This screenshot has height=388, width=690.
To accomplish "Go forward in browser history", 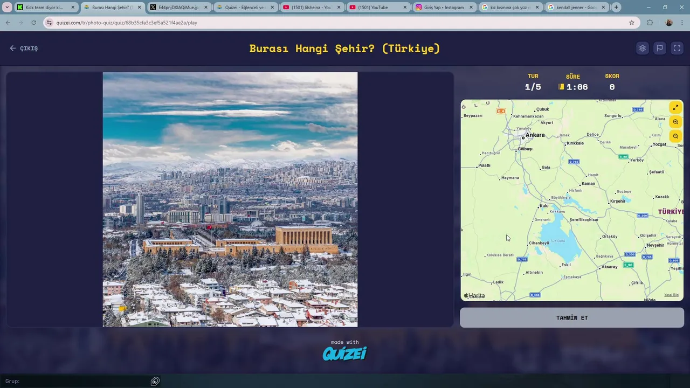I will click(20, 23).
